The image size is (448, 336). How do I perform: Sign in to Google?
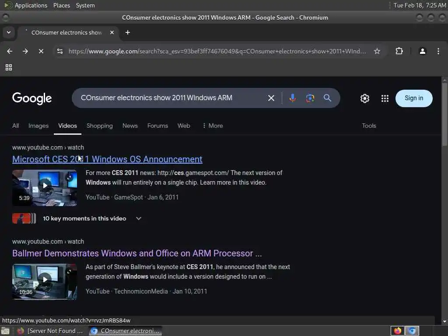click(414, 98)
